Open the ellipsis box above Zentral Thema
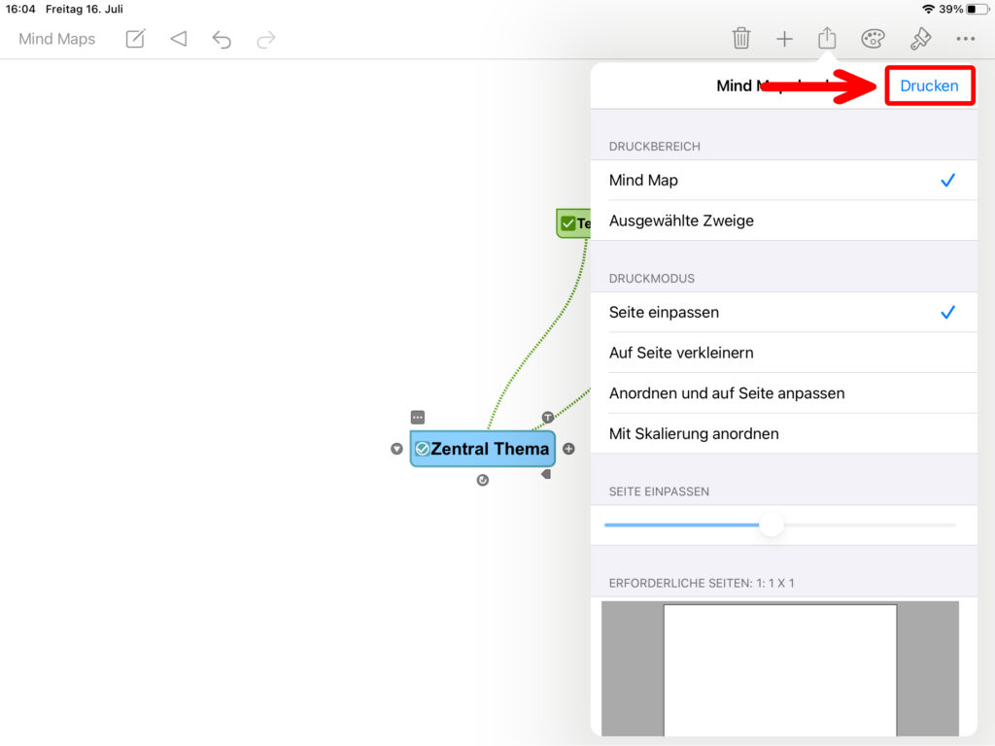The width and height of the screenshot is (995, 746). [418, 417]
